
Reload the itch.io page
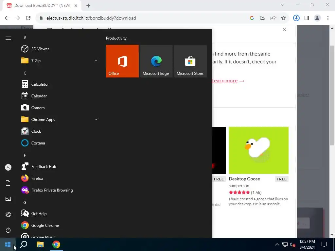[28, 18]
